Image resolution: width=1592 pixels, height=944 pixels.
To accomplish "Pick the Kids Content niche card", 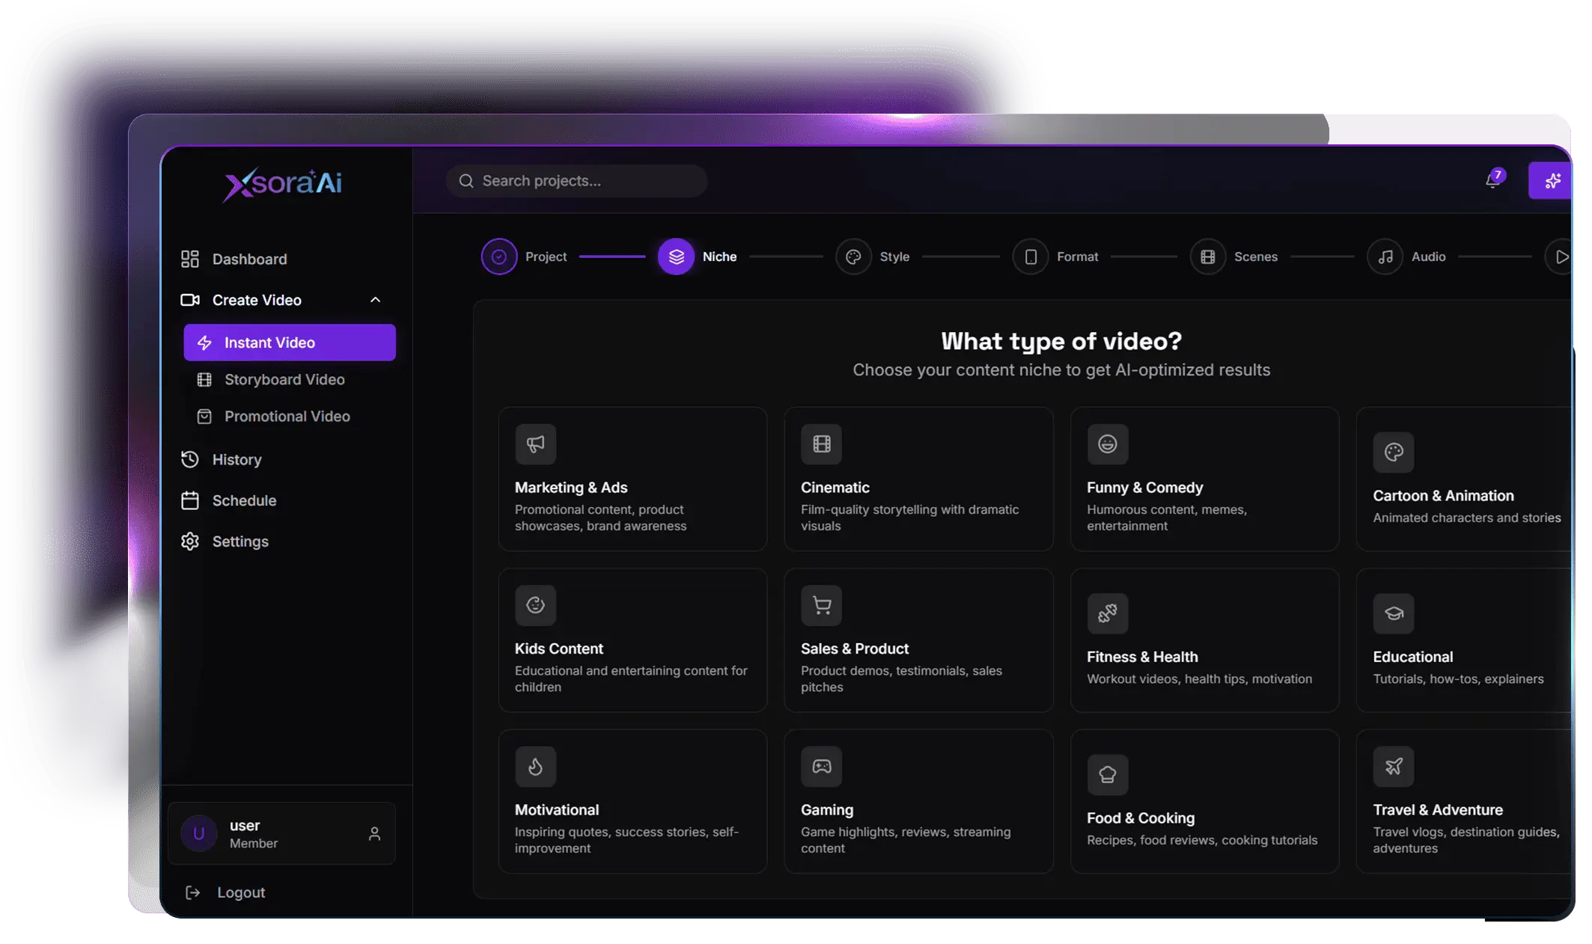I will 632,640.
